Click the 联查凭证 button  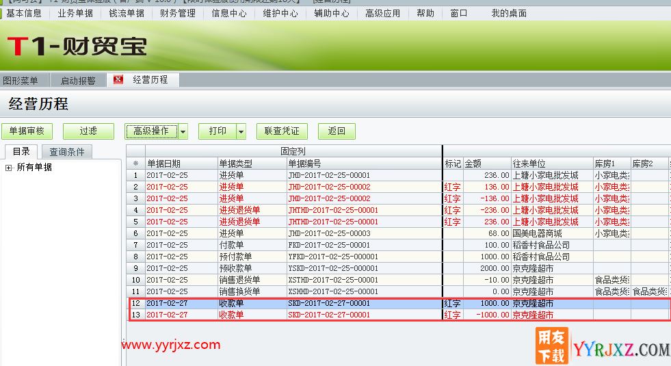(282, 131)
